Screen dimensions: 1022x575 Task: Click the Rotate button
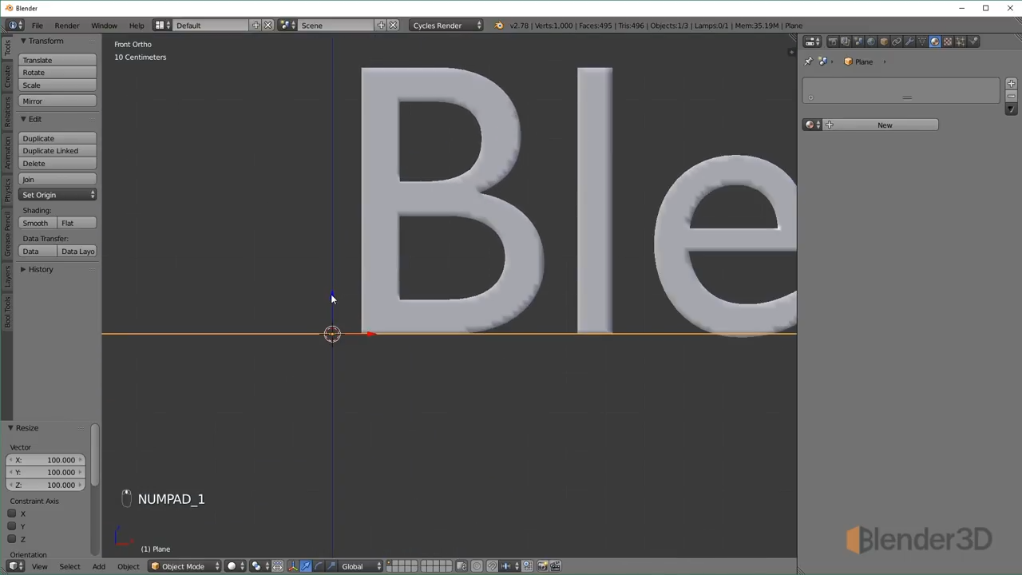(x=57, y=73)
